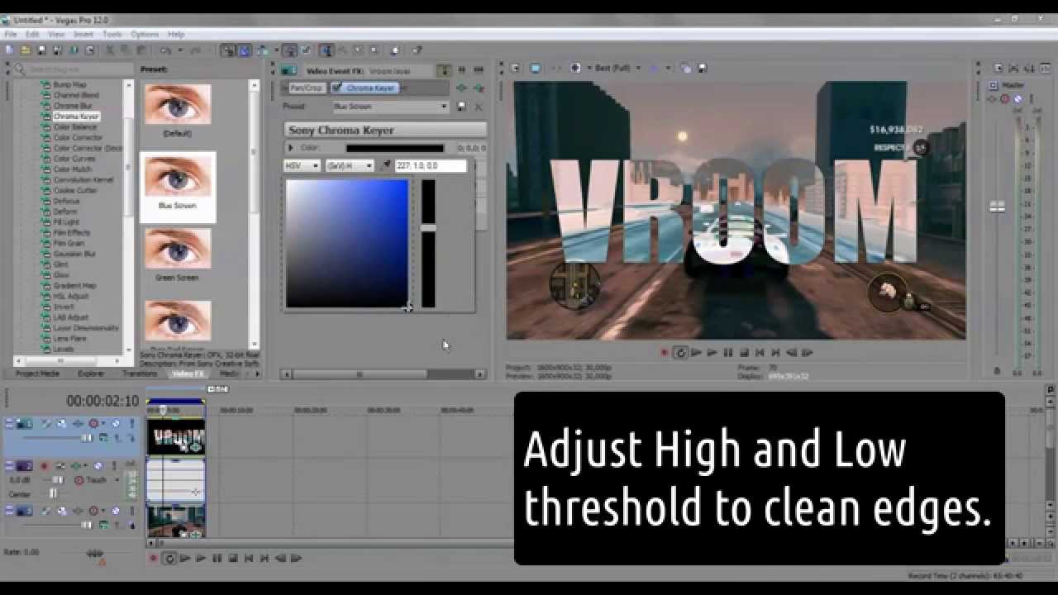Image resolution: width=1058 pixels, height=595 pixels.
Task: Click the Delete Preset X icon
Action: [478, 107]
